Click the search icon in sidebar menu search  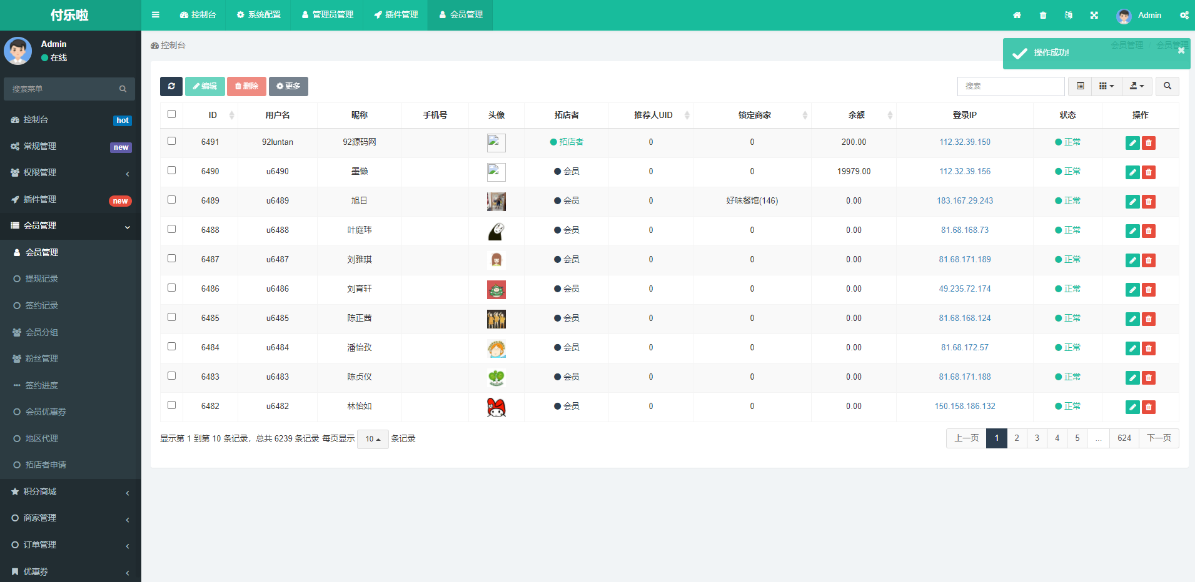(x=123, y=89)
